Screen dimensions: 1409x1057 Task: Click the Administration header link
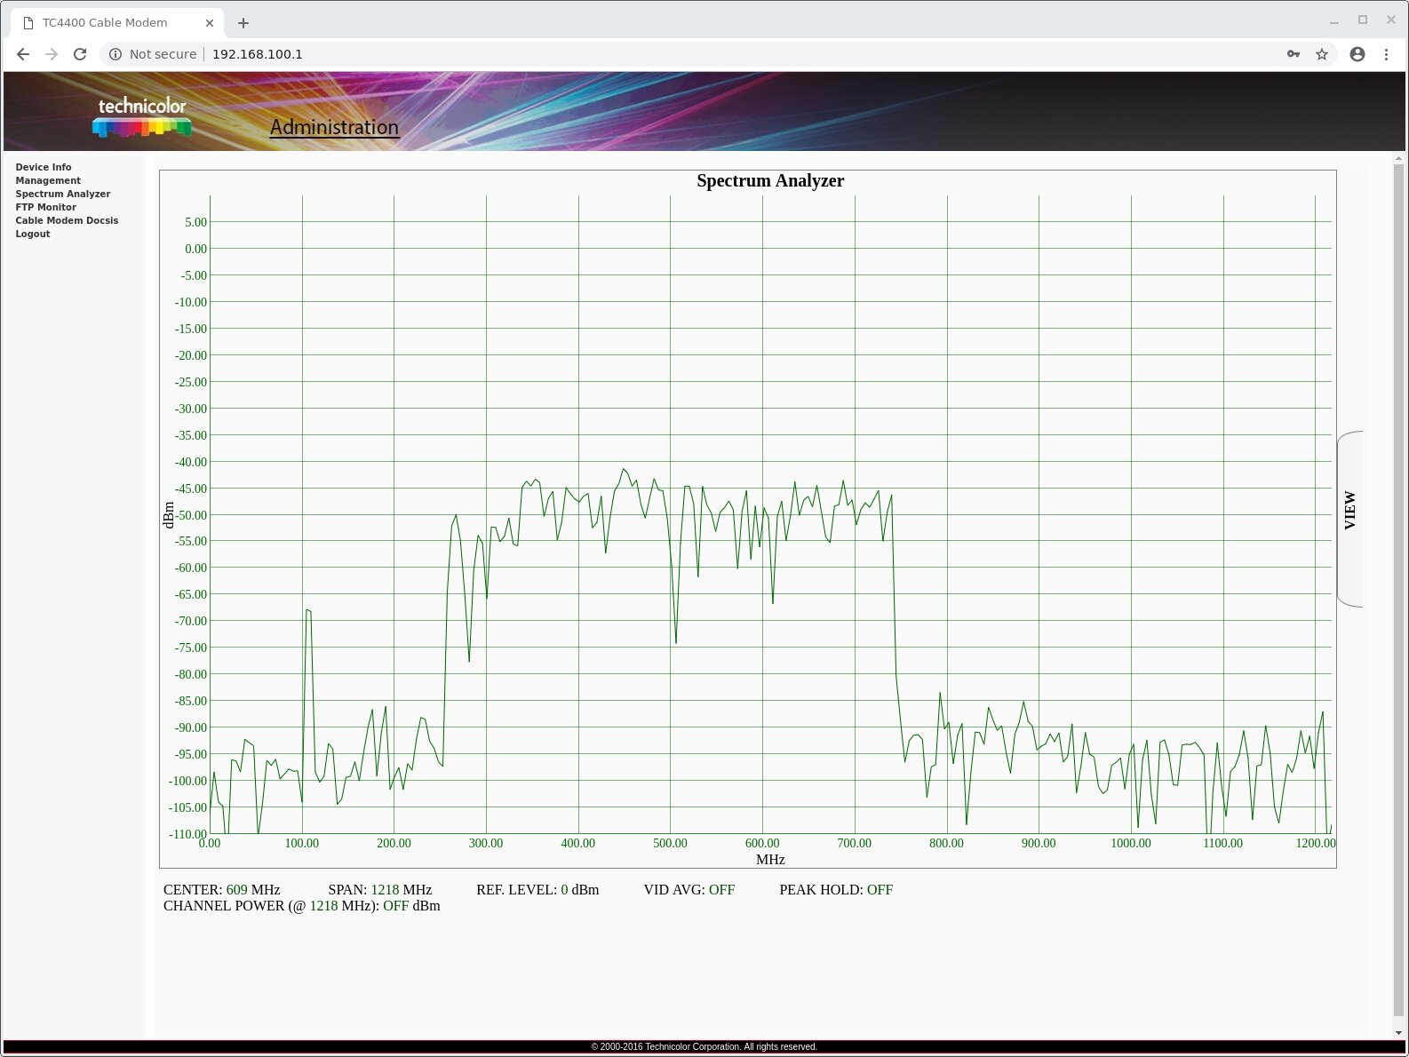334,127
